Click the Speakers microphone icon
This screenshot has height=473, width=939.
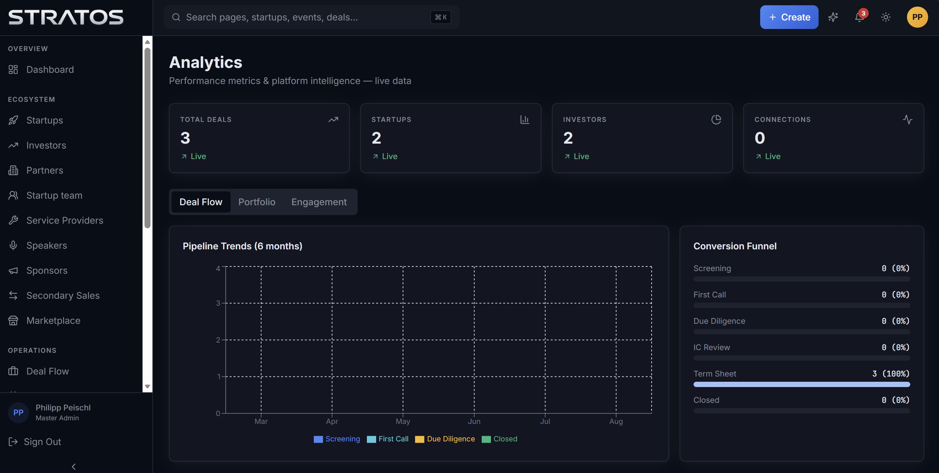click(13, 246)
